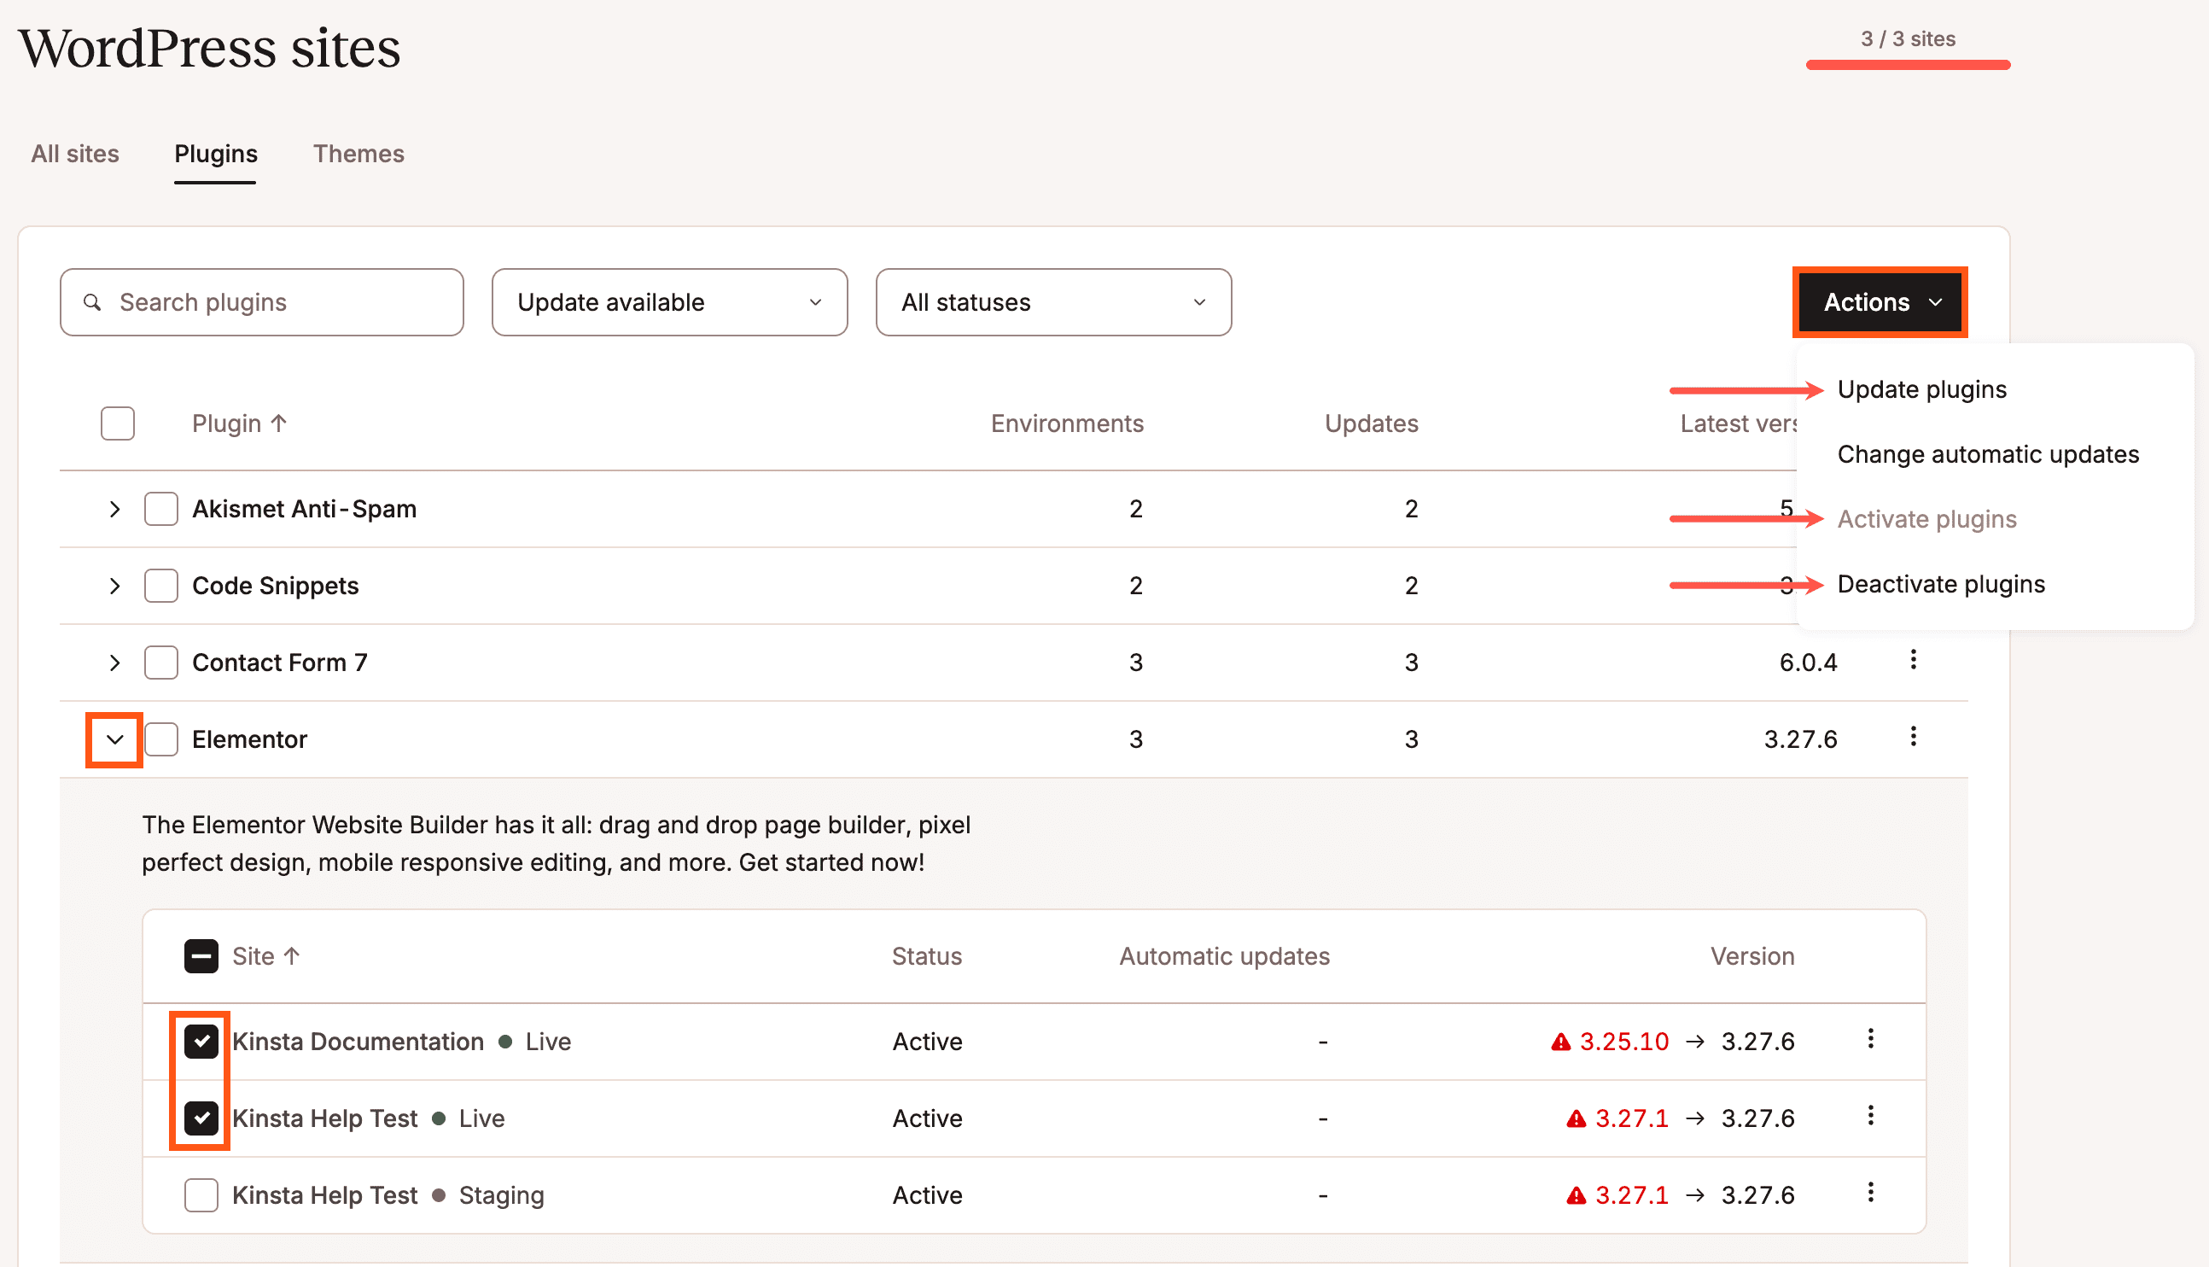Open kebab menu for Elementor row
This screenshot has width=2209, height=1267.
click(1913, 736)
